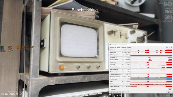
Task: Open the GPU-Z hamburger menu icon
Action: (x=171, y=47)
